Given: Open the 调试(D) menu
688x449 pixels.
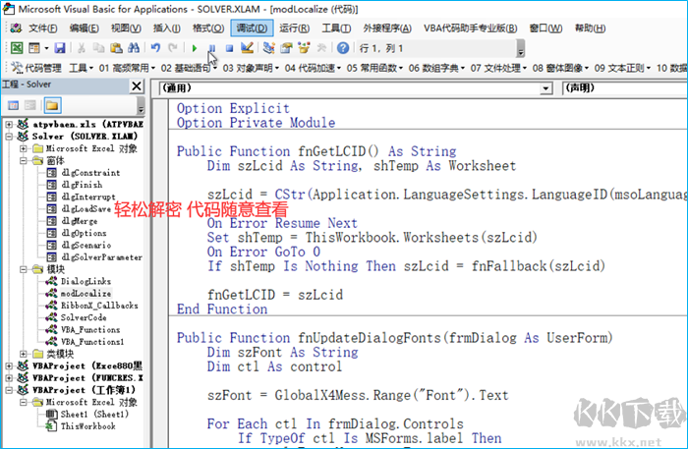Looking at the screenshot, I should (252, 28).
